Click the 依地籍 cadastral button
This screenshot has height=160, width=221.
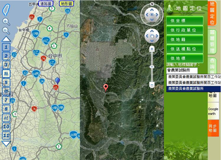click(185, 39)
